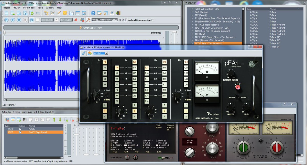Click the green Gain In knob on T-Tape
The width and height of the screenshot is (307, 165).
point(243,148)
